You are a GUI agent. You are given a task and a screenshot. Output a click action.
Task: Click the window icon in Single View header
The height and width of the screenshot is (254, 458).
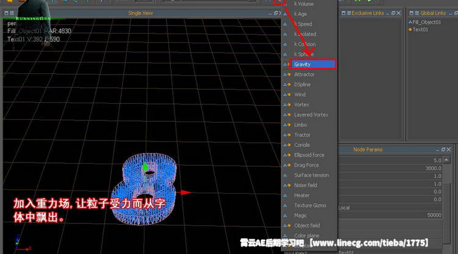point(7,13)
